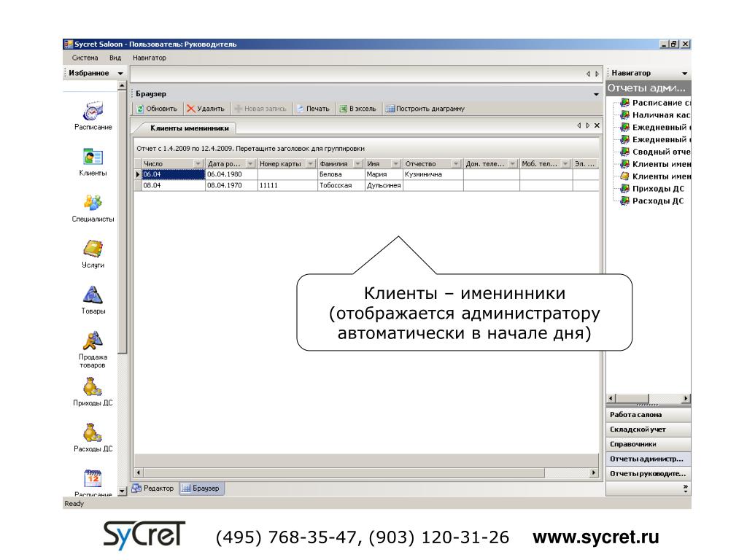Viewport: 747px width, 560px height.
Task: Select Расписание report in Навигатор tree
Action: coord(656,102)
